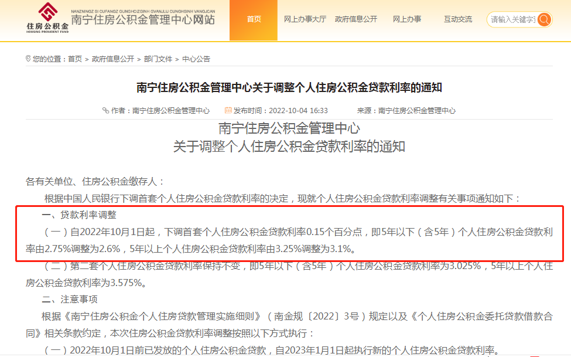Click the bold article title heading
The width and height of the screenshot is (571, 357).
pyautogui.click(x=289, y=88)
